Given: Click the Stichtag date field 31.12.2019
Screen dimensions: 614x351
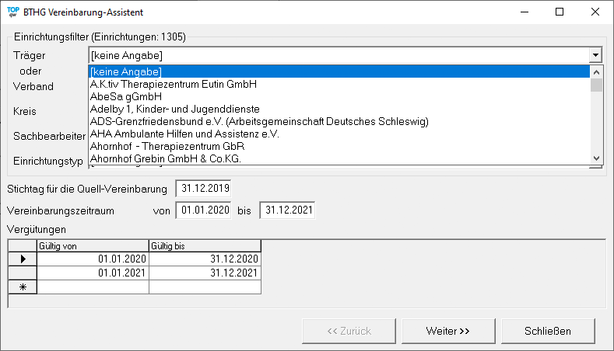Looking at the screenshot, I should pos(203,189).
